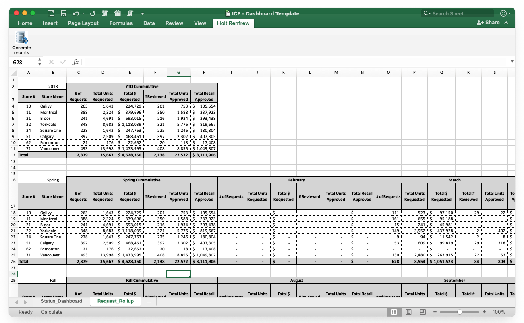Click the $ 1,051,523 total cell
The width and height of the screenshot is (524, 323).
click(x=441, y=261)
